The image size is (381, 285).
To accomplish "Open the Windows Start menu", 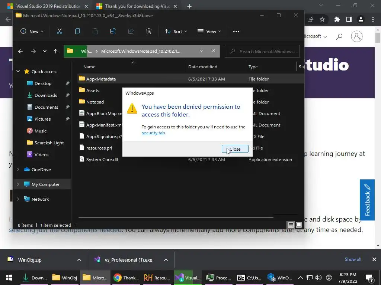I will [x=9, y=278].
